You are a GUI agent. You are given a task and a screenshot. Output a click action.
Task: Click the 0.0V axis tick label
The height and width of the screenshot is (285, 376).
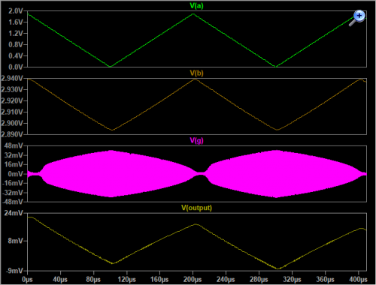(15, 67)
